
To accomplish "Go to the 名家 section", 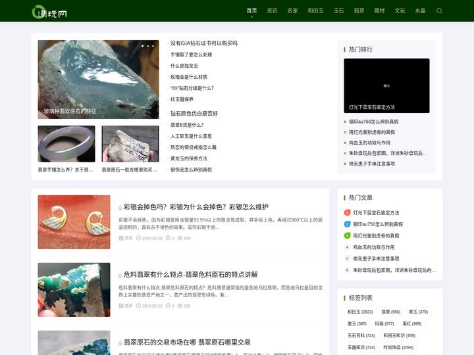I will (292, 11).
